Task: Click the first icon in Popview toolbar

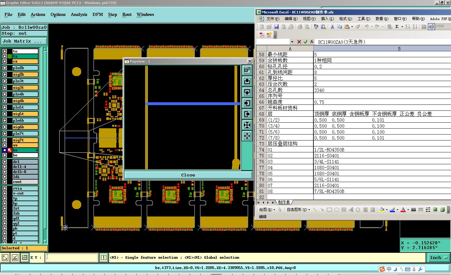Action: click(x=247, y=70)
